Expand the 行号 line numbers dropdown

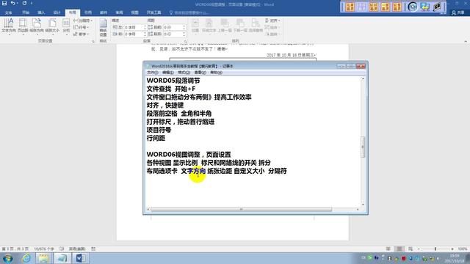coord(82,27)
